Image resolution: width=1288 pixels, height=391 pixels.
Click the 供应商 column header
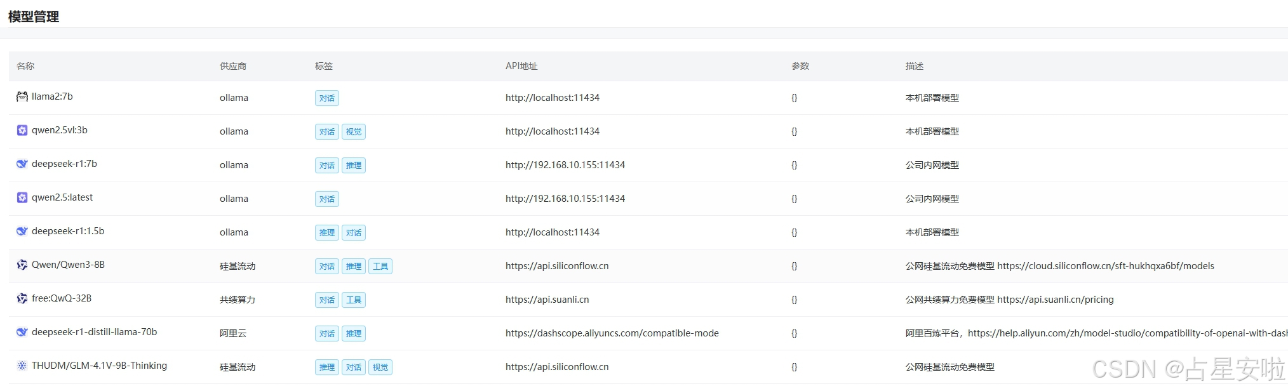pyautogui.click(x=233, y=66)
